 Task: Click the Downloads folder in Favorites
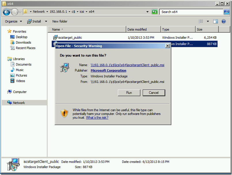[x=23, y=43]
